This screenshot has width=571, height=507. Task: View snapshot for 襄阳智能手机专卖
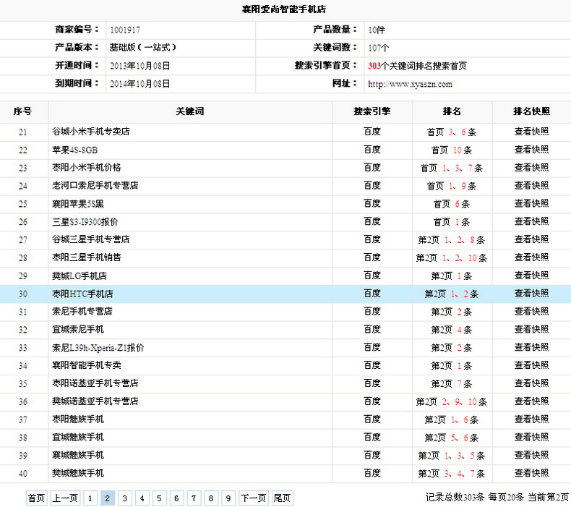click(x=531, y=365)
